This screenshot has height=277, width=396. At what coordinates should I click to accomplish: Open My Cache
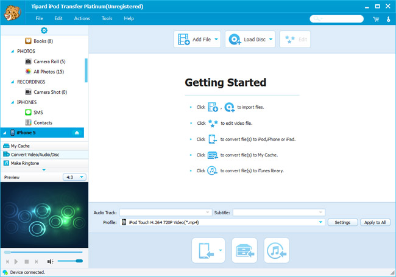[44, 146]
